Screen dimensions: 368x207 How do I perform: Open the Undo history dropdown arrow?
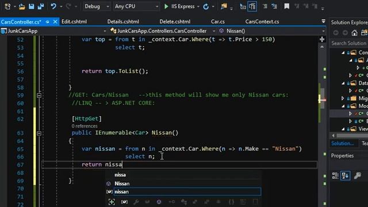[61, 6]
